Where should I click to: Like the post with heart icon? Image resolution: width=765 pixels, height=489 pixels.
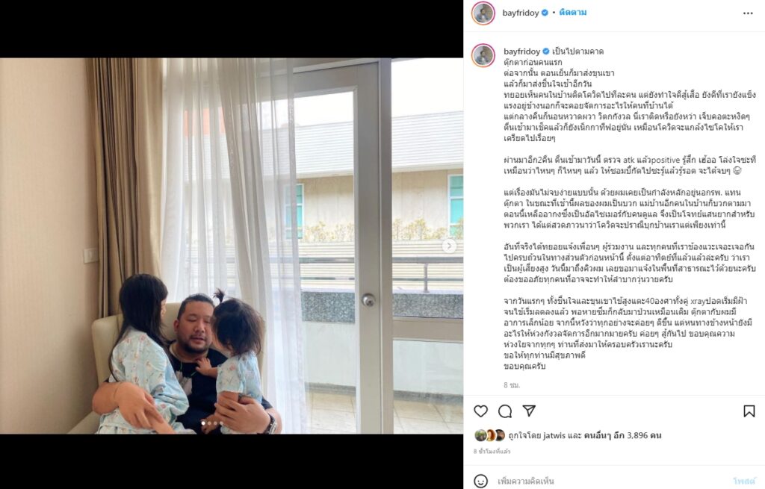(480, 411)
